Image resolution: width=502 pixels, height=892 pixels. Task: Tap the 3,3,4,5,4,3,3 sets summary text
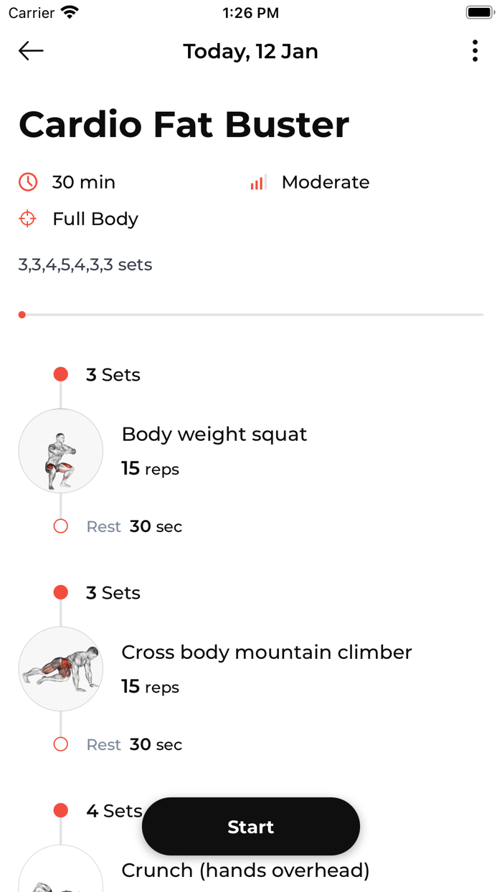click(x=85, y=264)
